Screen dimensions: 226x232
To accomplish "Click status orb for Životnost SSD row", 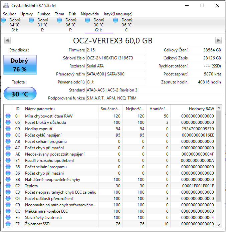I will pyautogui.click(x=8, y=224).
